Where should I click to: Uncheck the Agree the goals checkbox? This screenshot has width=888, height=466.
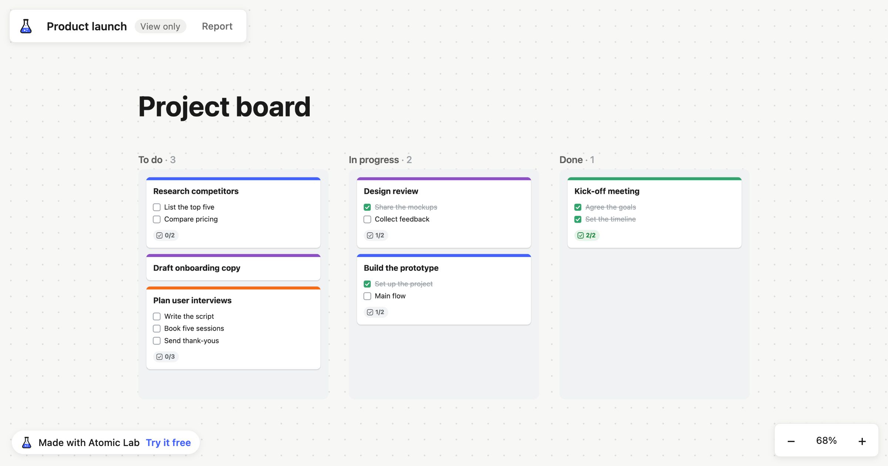click(x=578, y=207)
